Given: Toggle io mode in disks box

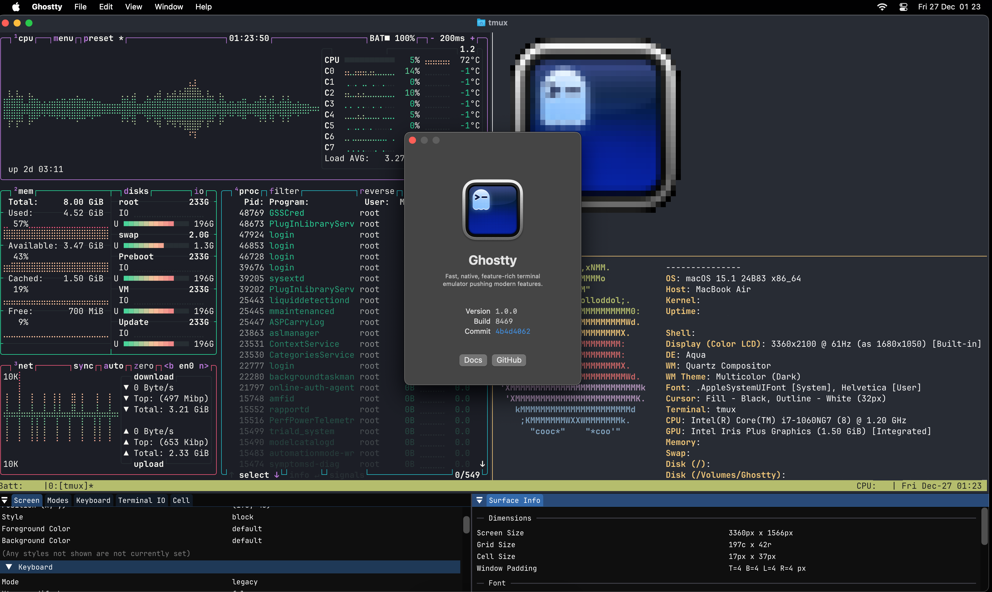Looking at the screenshot, I should coord(199,191).
